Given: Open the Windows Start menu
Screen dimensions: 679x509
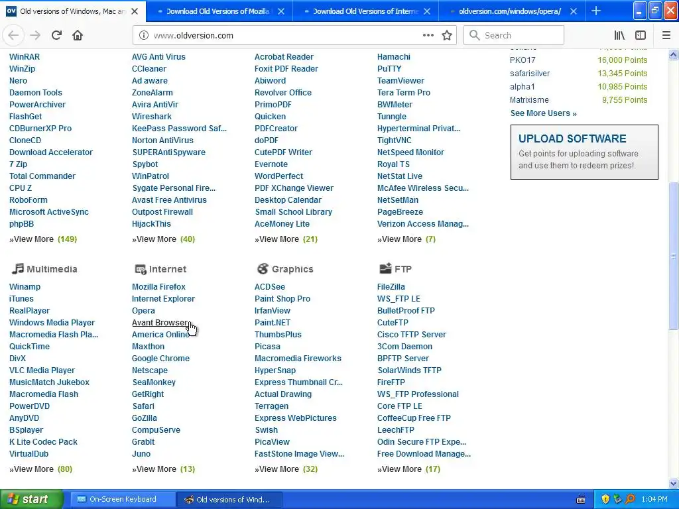Looking at the screenshot, I should (x=31, y=500).
